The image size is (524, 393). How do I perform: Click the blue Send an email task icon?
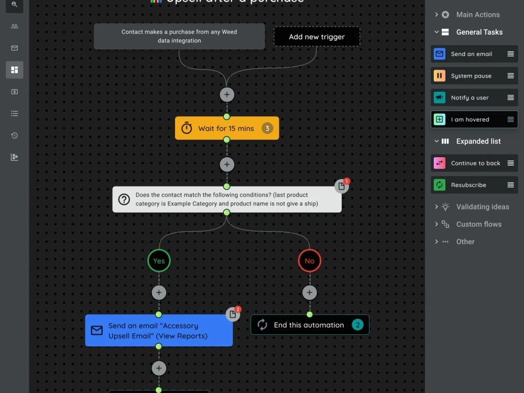click(x=440, y=54)
